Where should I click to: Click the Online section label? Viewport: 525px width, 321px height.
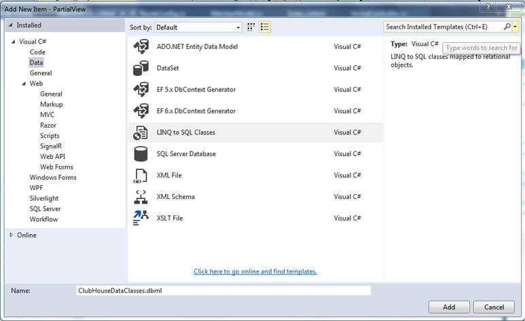pyautogui.click(x=26, y=235)
